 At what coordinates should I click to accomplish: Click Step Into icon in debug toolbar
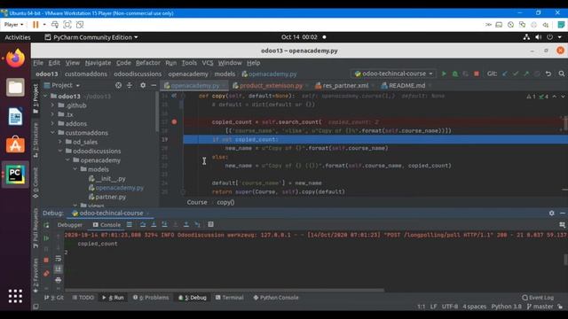coord(154,224)
